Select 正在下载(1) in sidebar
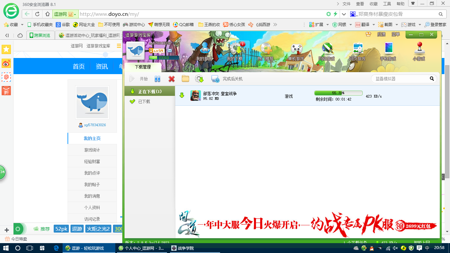The height and width of the screenshot is (253, 450). [150, 91]
